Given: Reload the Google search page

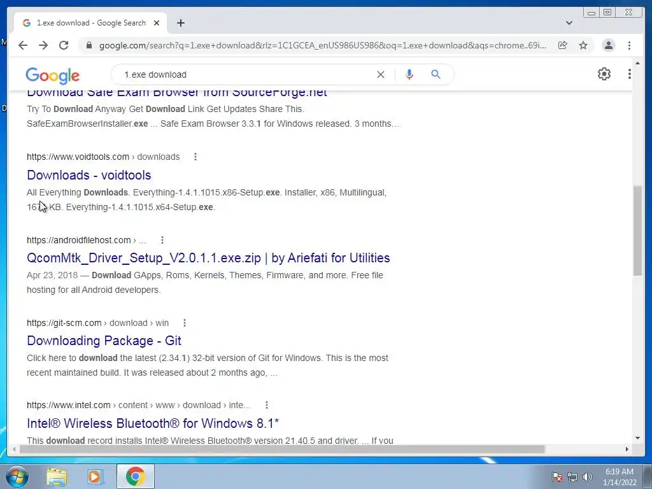Looking at the screenshot, I should pyautogui.click(x=64, y=45).
